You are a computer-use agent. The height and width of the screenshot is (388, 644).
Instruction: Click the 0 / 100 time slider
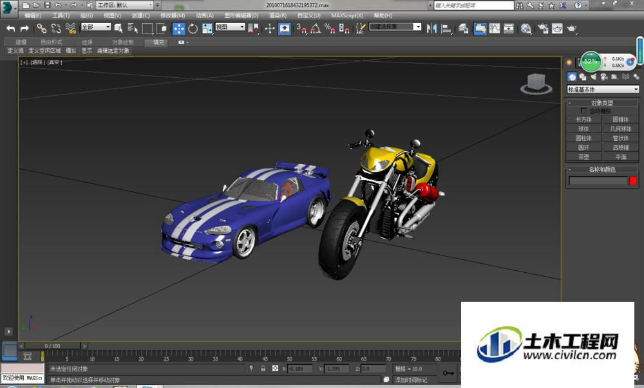[53, 346]
